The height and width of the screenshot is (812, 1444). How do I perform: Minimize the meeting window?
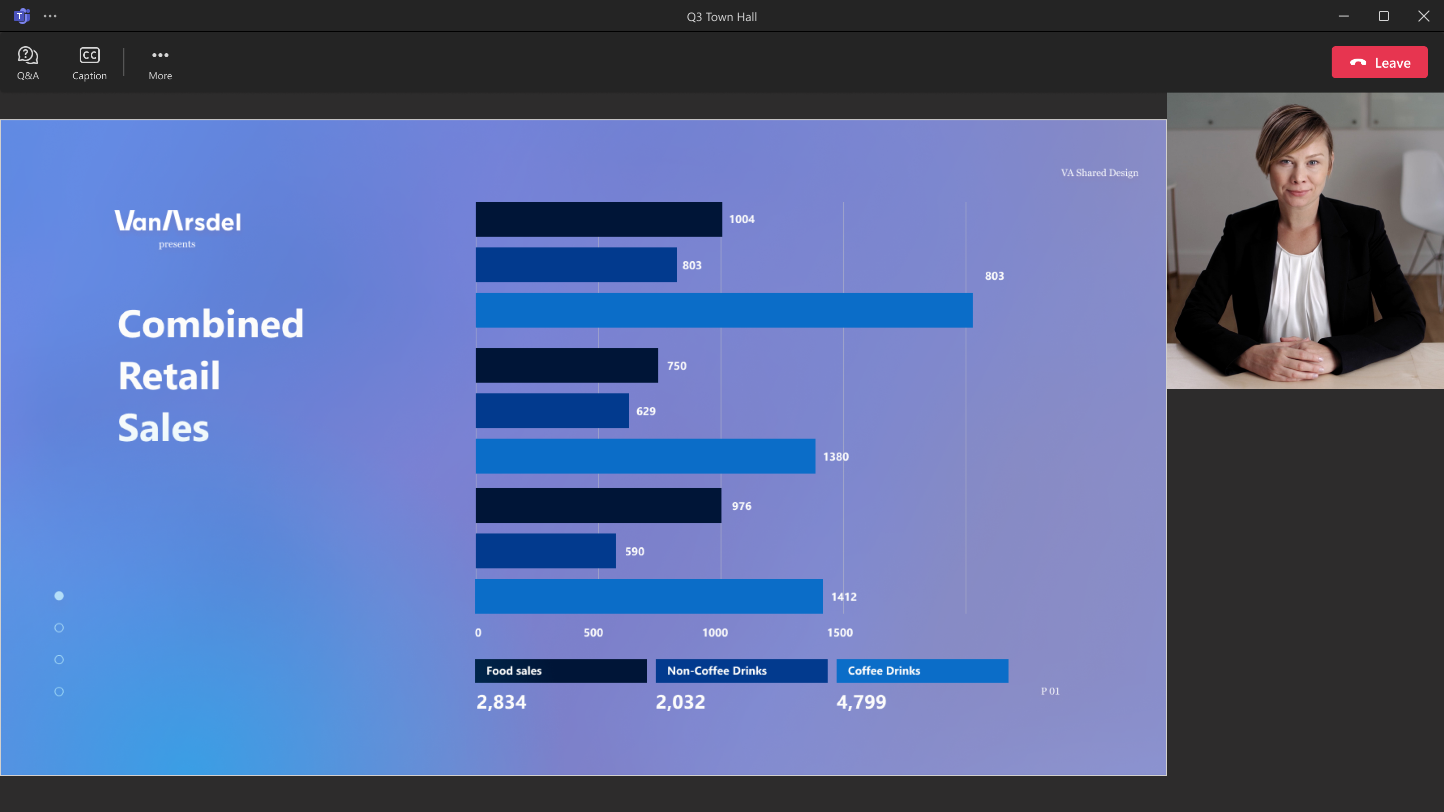coord(1344,16)
